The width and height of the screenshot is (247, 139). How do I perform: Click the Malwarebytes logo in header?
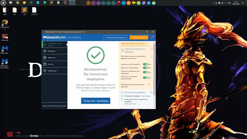coord(54,37)
